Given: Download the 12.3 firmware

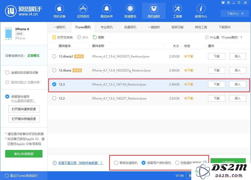Looking at the screenshot, I should click(217, 84).
